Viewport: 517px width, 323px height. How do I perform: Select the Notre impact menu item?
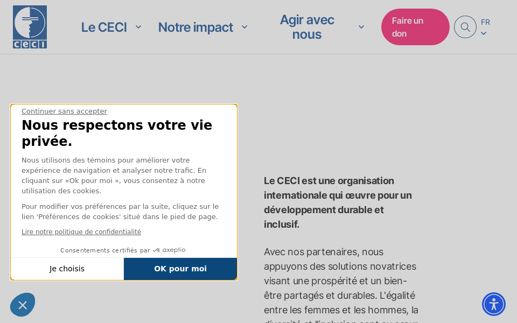coord(194,27)
